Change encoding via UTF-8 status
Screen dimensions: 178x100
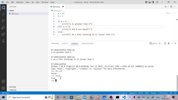(x=141, y=93)
